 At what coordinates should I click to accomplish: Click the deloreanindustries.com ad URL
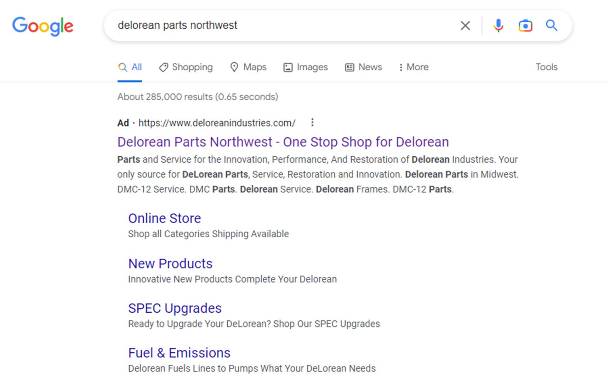(x=217, y=123)
